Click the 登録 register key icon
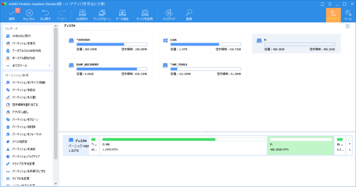The width and height of the screenshot is (356, 187). [189, 15]
